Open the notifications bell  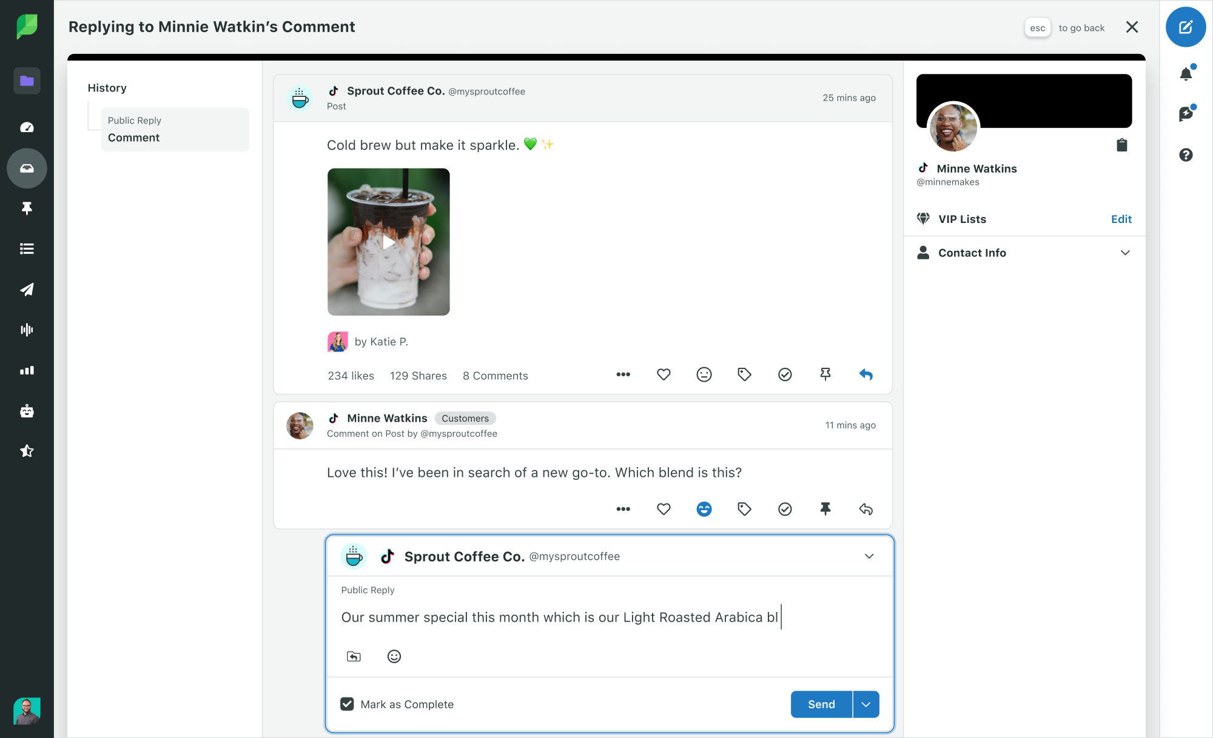(x=1186, y=74)
